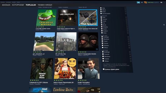Open the garry's mod banner thumbnail
Image resolution: width=166 pixels, height=93 pixels.
tap(40, 90)
